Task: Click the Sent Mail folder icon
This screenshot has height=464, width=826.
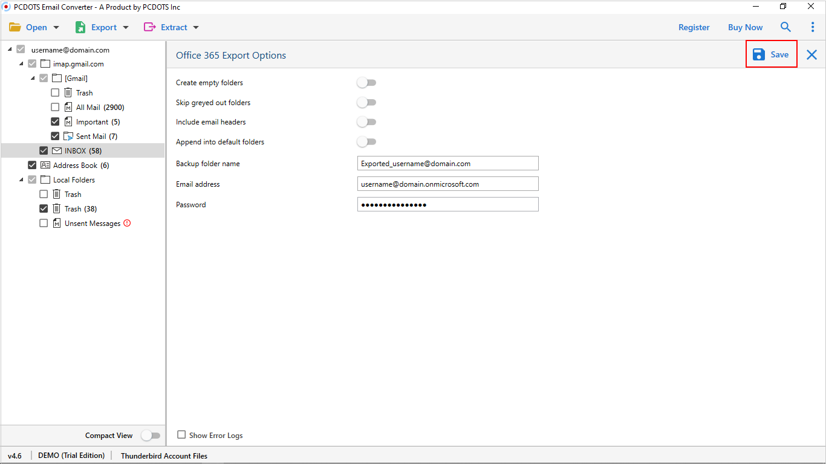Action: [68, 136]
